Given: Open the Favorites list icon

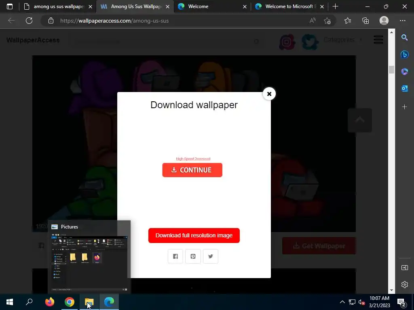Looking at the screenshot, I should tap(348, 21).
